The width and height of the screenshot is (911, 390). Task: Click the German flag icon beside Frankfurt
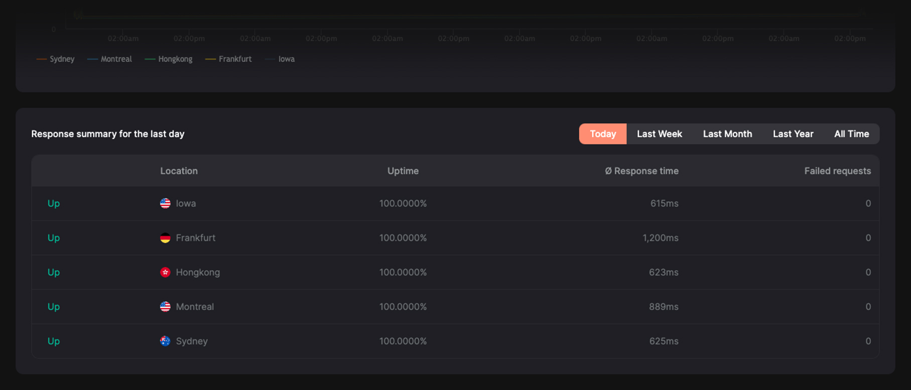click(165, 238)
